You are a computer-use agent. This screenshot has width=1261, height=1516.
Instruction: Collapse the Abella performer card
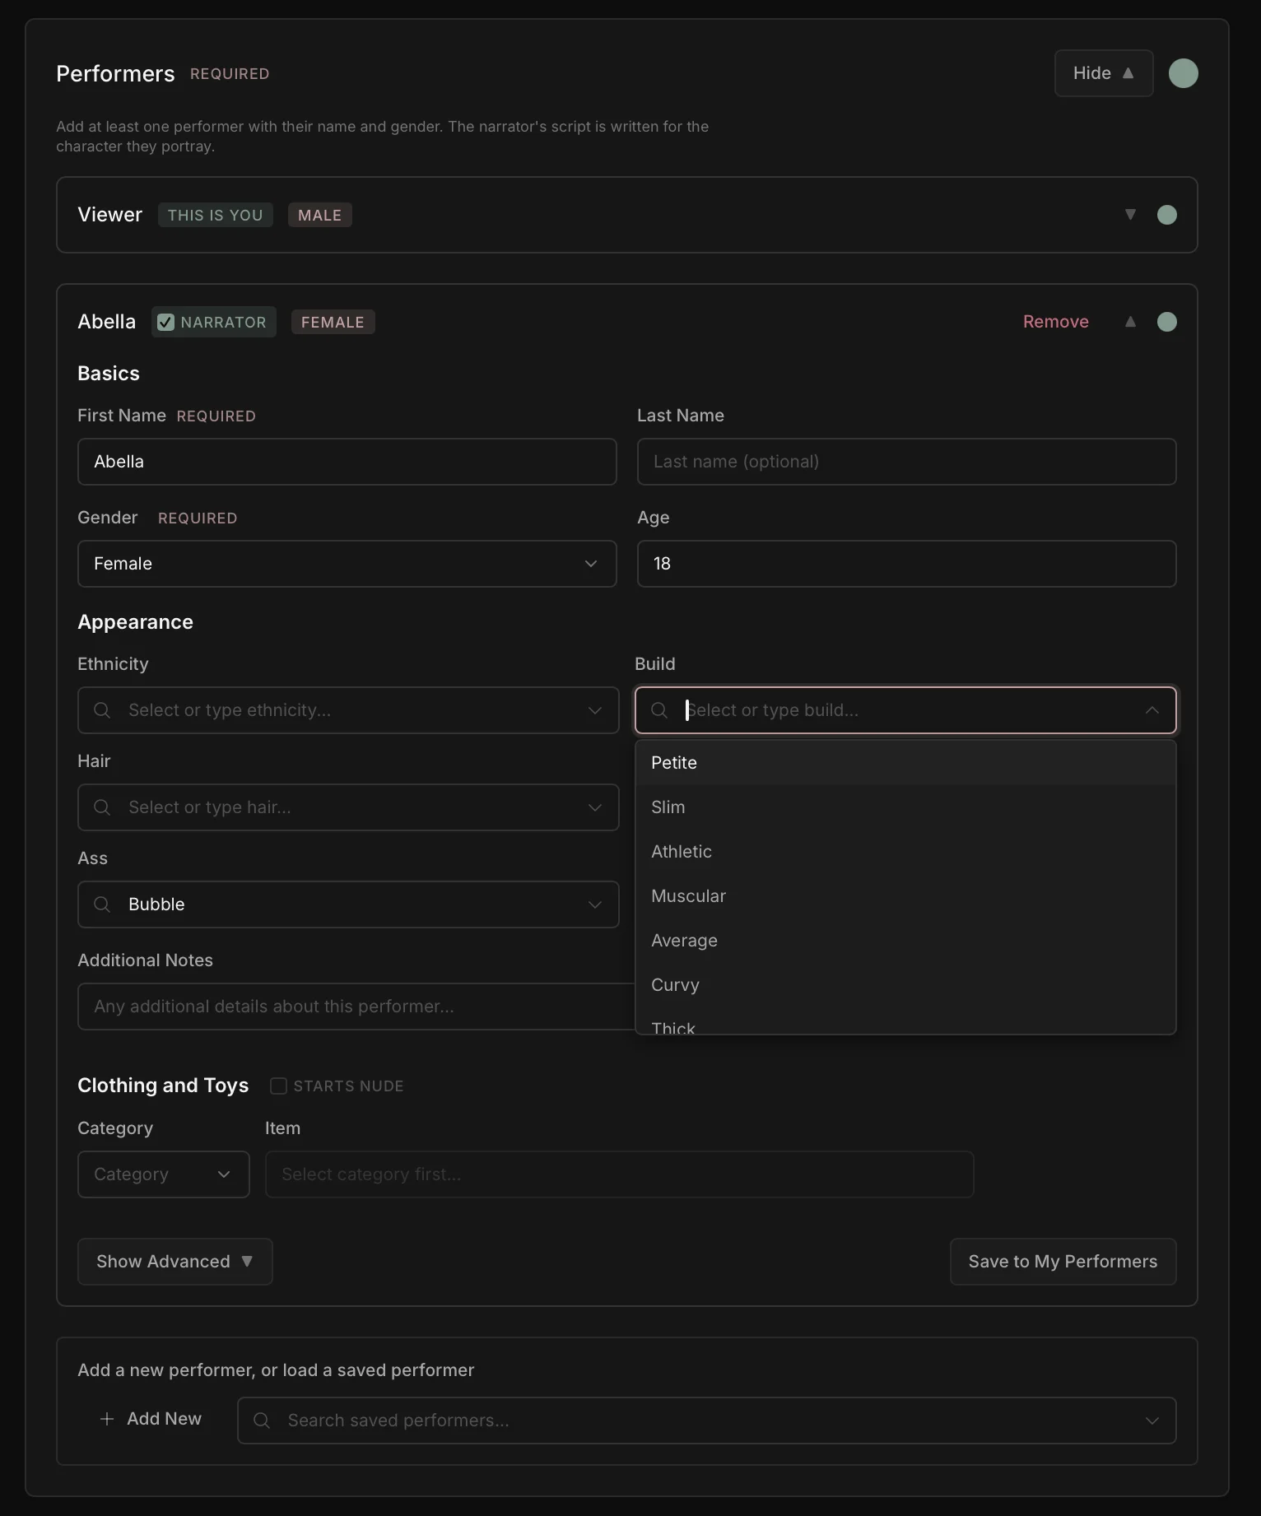pos(1130,322)
